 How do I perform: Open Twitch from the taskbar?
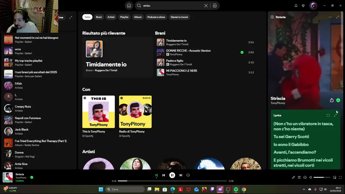coord(212,189)
